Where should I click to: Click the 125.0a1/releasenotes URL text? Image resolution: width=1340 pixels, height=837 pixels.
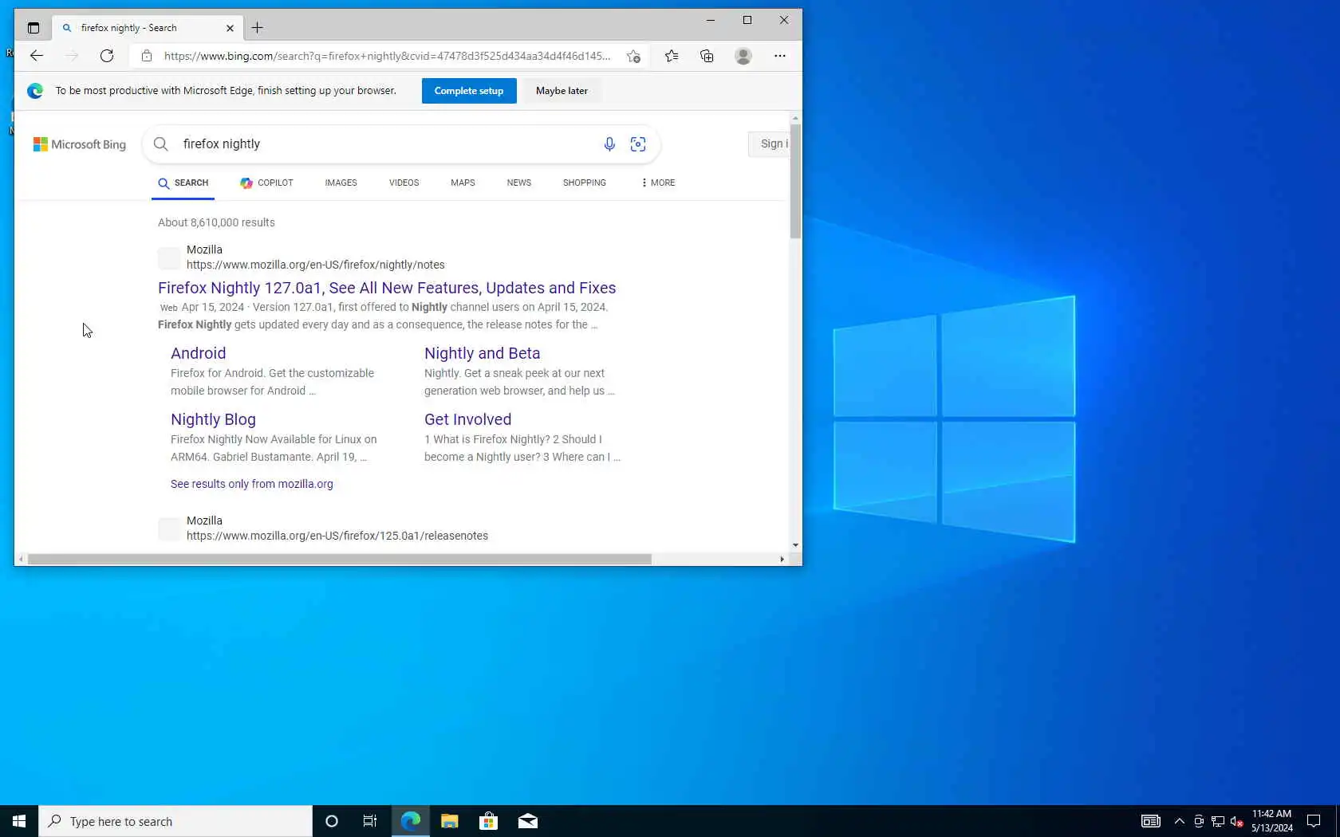click(x=337, y=536)
